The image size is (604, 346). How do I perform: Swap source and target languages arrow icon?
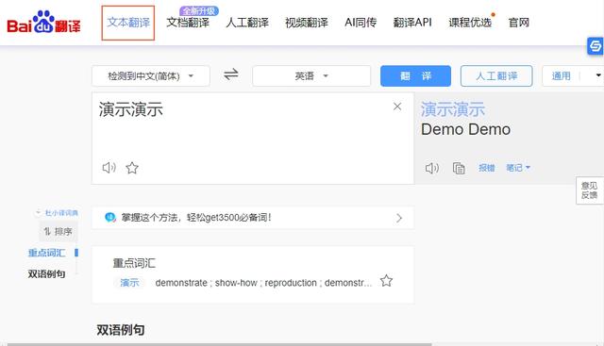(x=231, y=74)
